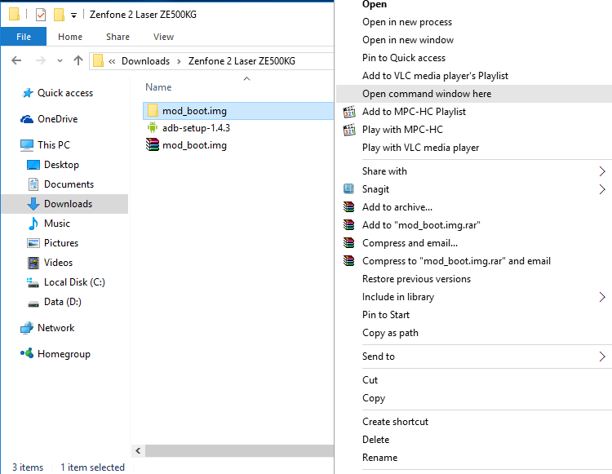Click the Downloads blue arrow icon
Screen dimensions: 612x474
pyautogui.click(x=33, y=204)
